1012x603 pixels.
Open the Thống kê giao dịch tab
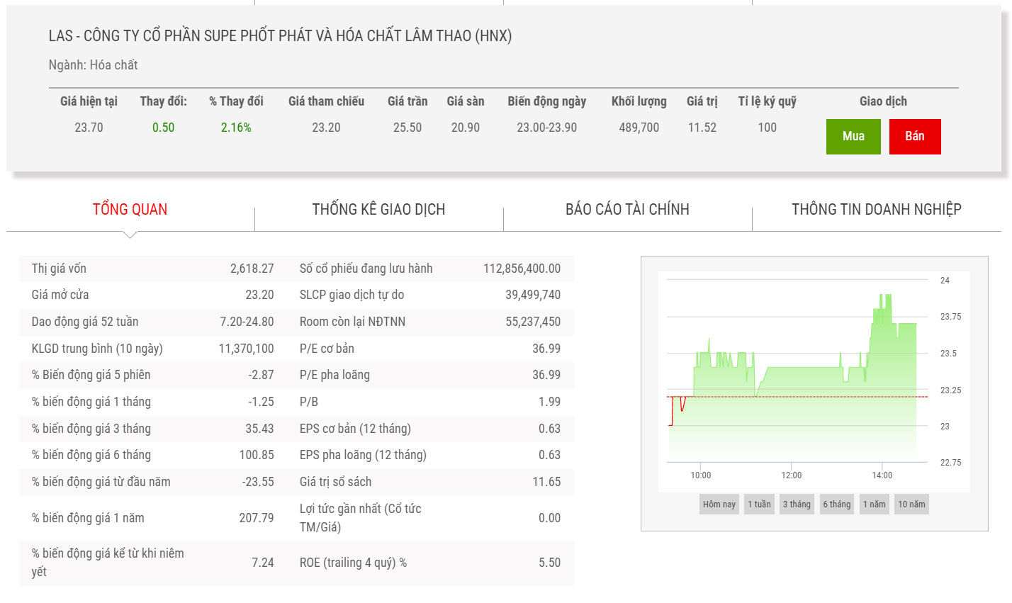(x=378, y=209)
